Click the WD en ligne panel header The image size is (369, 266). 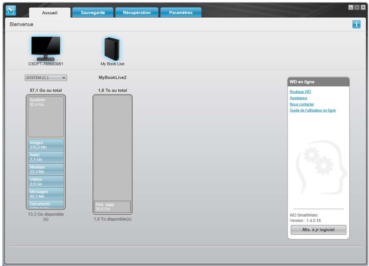(318, 82)
